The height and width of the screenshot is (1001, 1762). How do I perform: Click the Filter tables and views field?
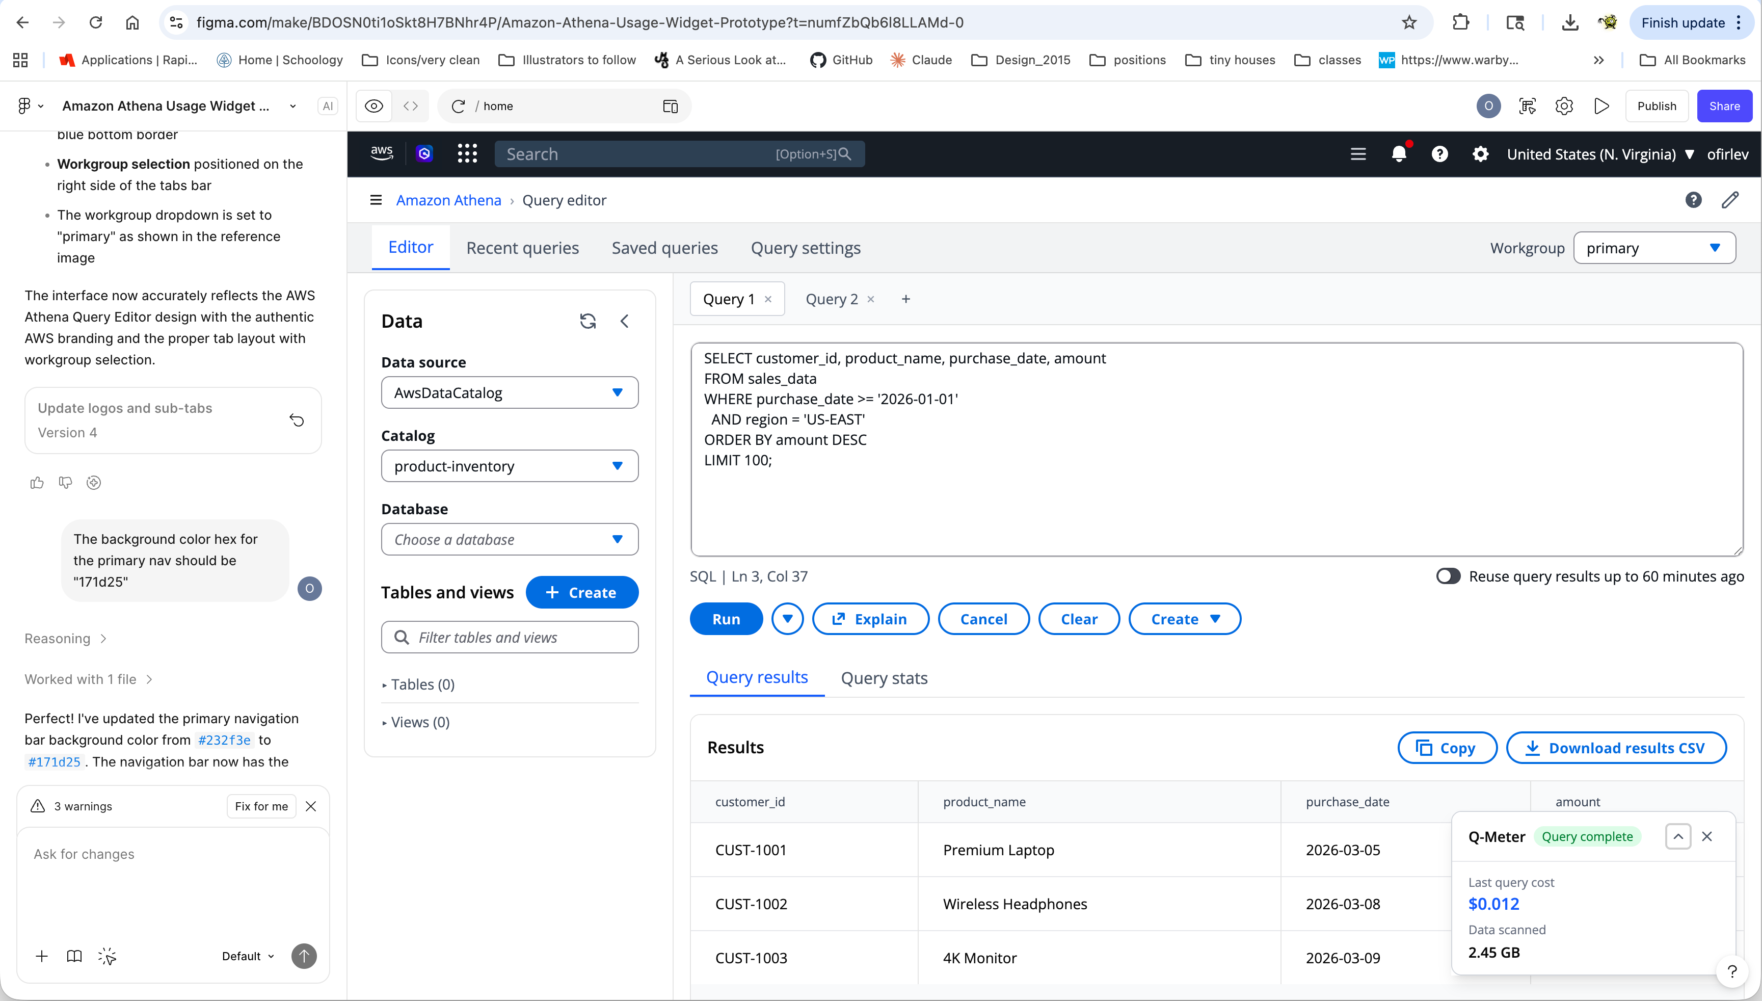(x=509, y=637)
